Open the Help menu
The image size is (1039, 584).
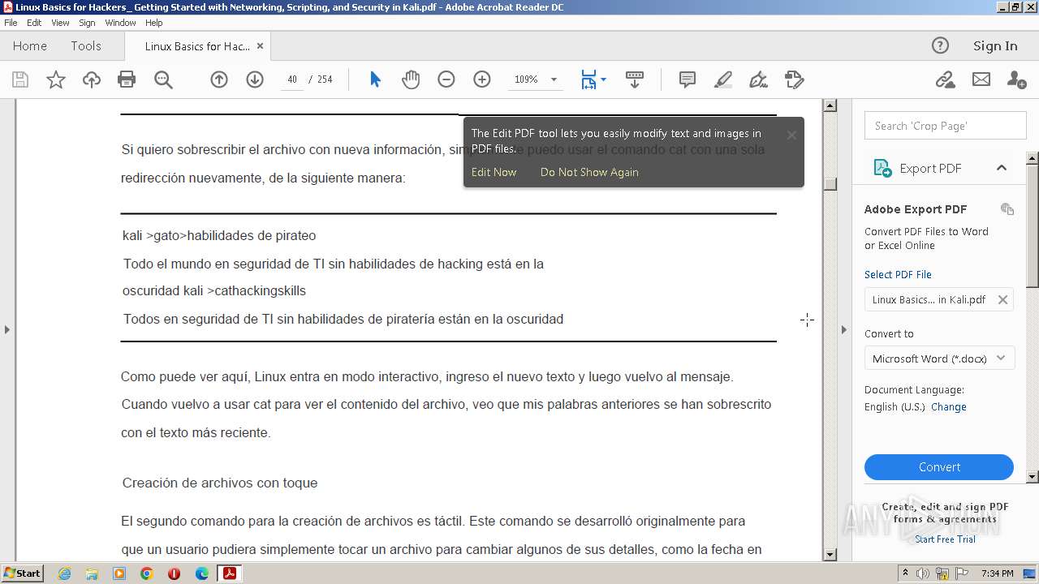click(153, 23)
